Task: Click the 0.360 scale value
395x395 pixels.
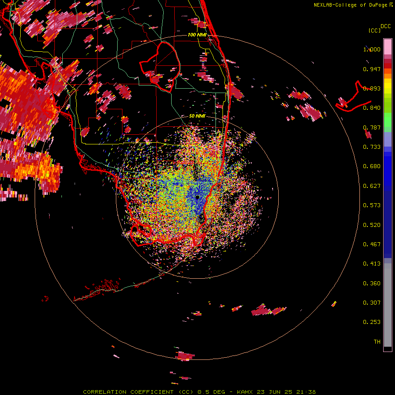Action: (372, 284)
